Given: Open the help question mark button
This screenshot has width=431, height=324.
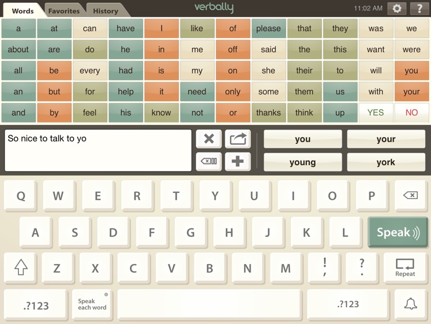Looking at the screenshot, I should click(x=420, y=9).
